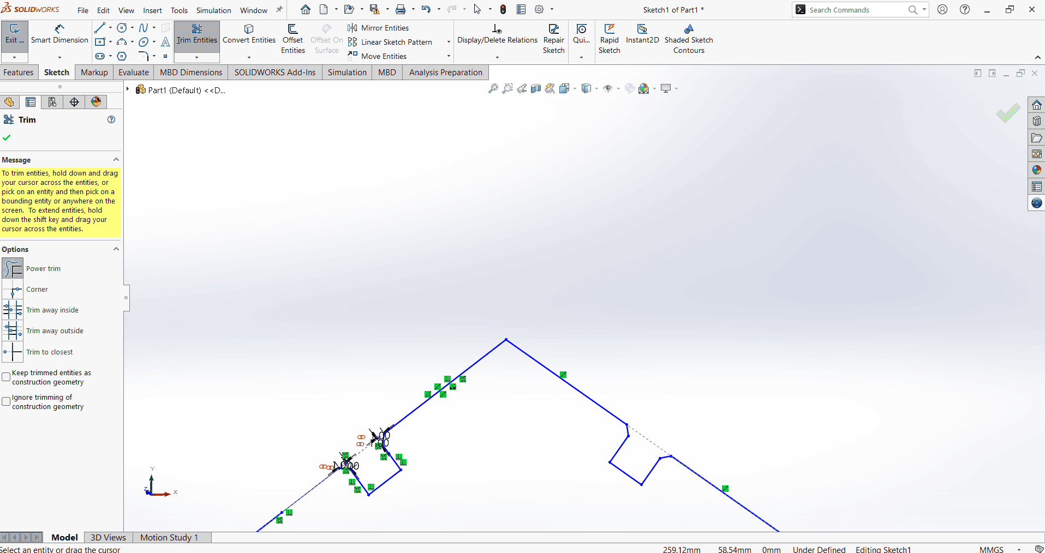Open the ConfigurationManager tab icon
The height and width of the screenshot is (553, 1045).
tap(52, 102)
